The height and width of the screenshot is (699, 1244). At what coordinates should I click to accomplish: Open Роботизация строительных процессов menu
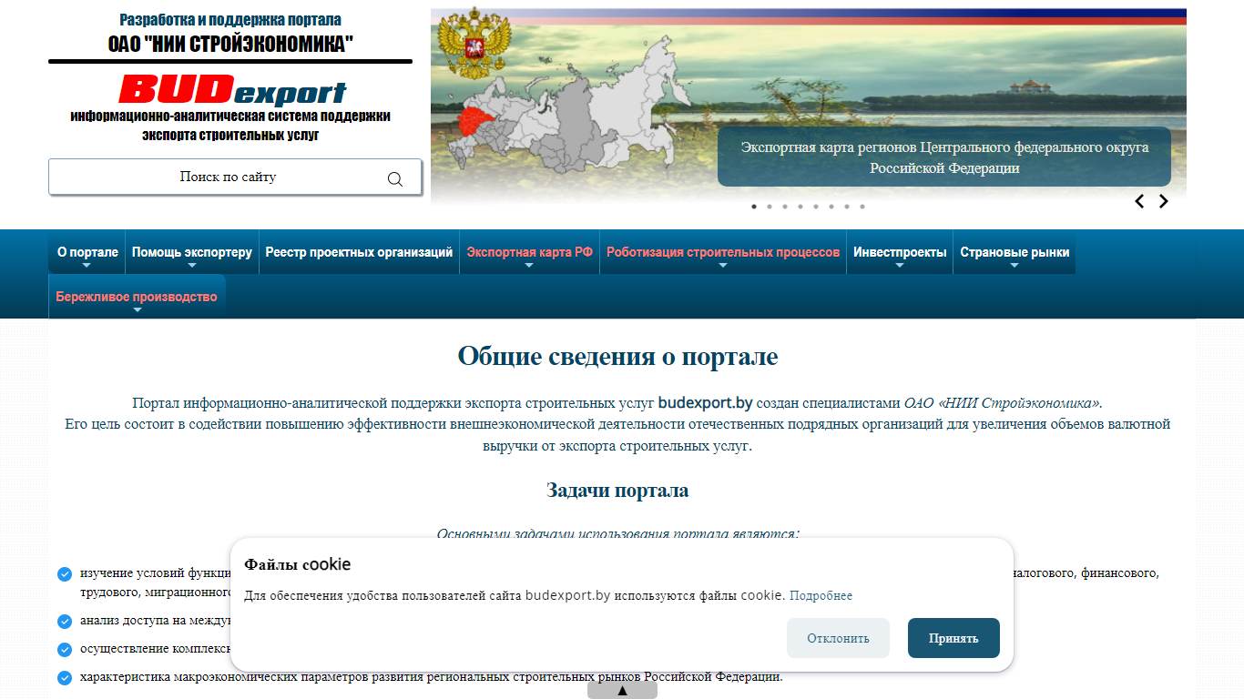pyautogui.click(x=723, y=252)
